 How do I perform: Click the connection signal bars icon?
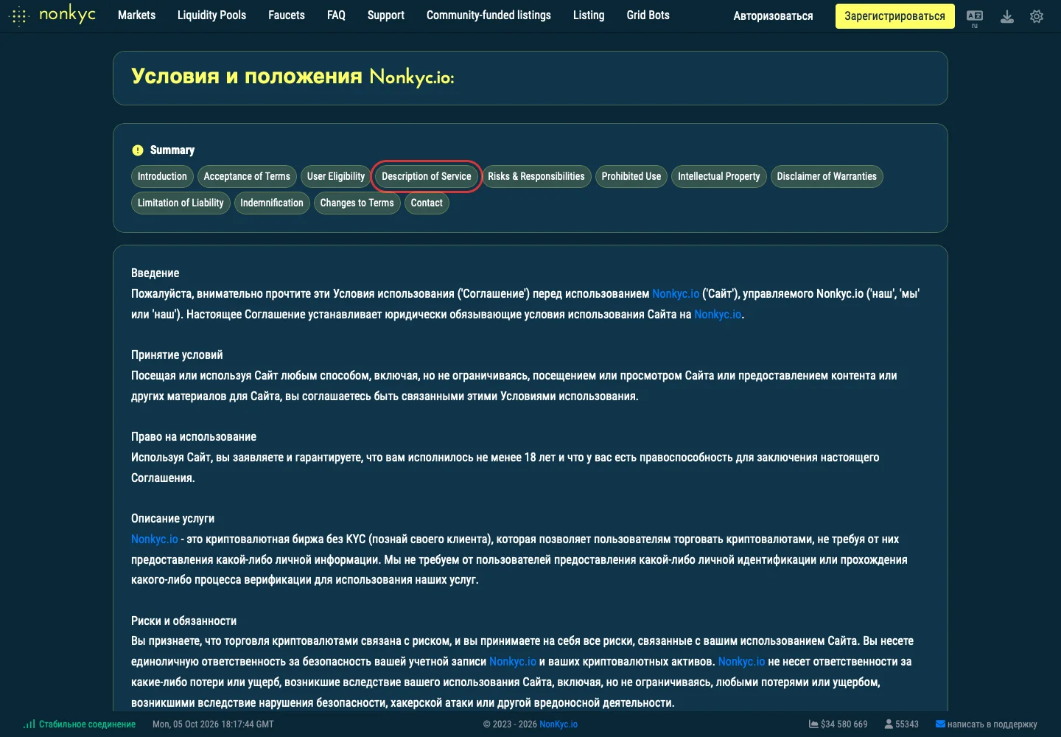pos(29,724)
